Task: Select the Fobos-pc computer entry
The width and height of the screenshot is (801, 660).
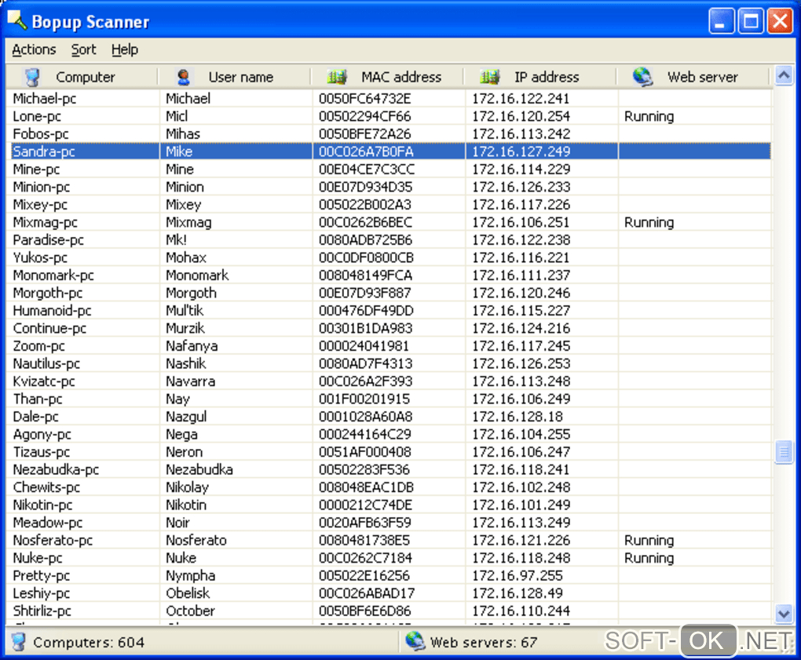Action: coord(41,133)
